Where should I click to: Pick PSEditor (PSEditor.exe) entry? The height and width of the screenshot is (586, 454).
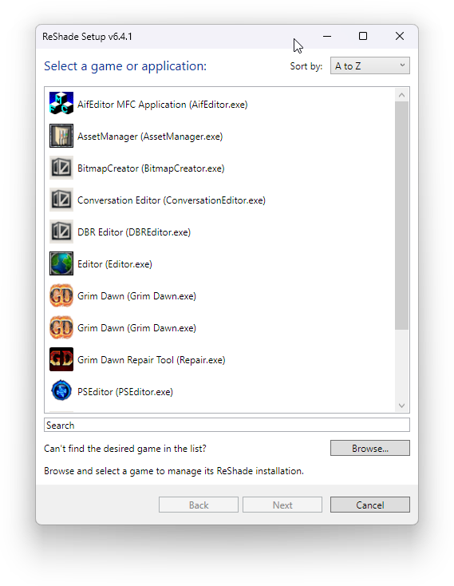click(x=125, y=392)
